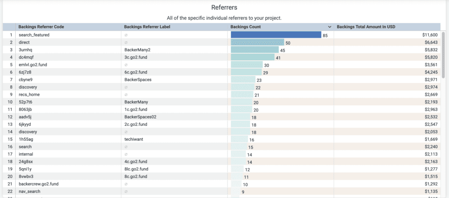The width and height of the screenshot is (449, 198).
Task: Click the BackerMany2 referrer label
Action: [x=137, y=50]
